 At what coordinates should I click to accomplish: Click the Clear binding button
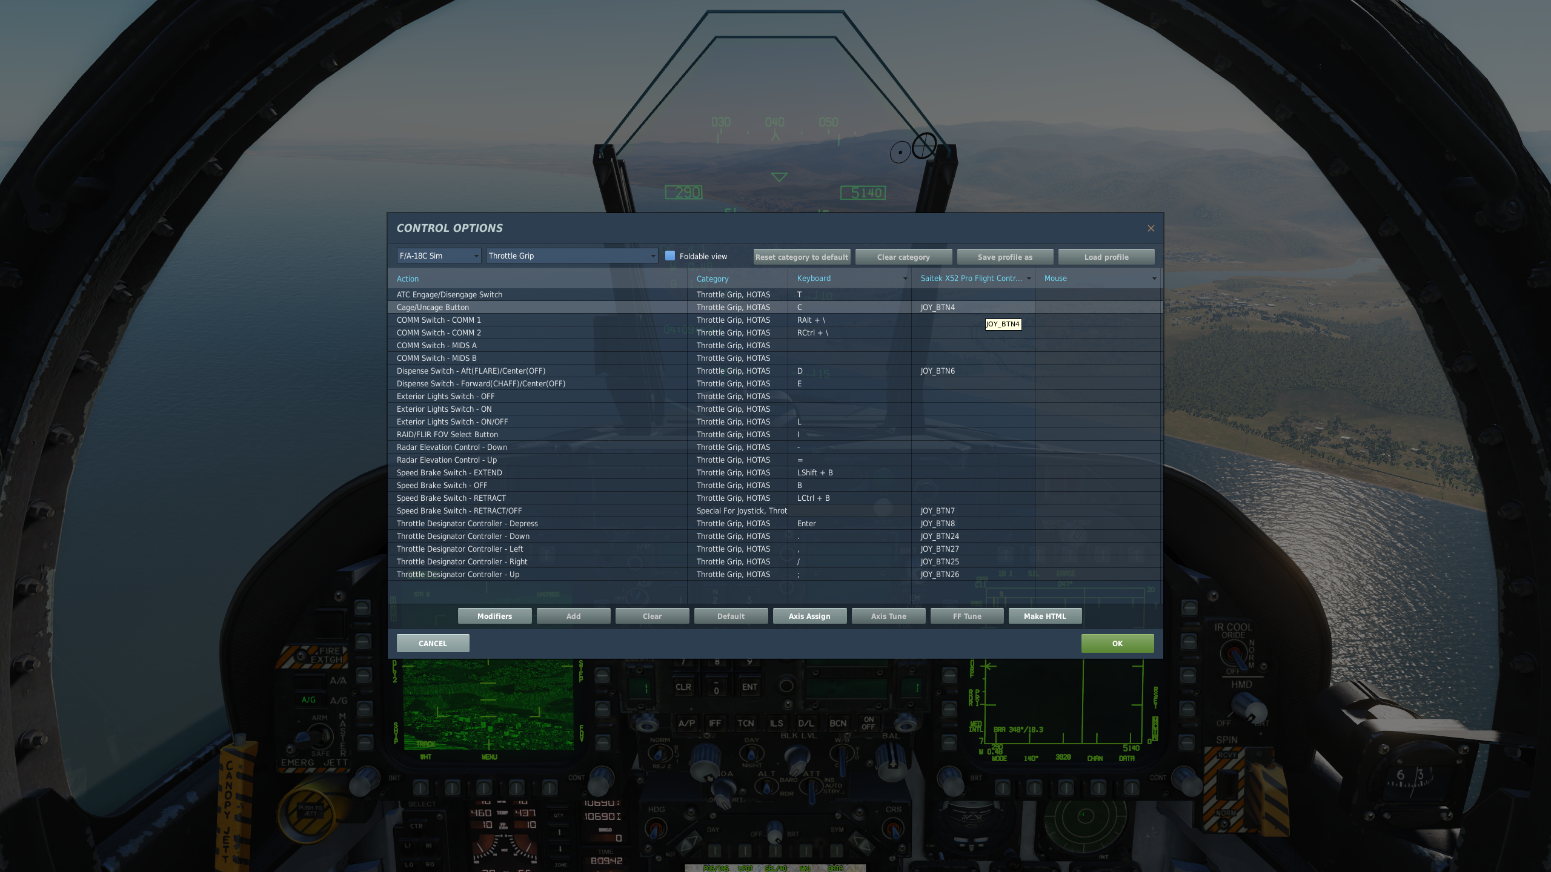pyautogui.click(x=652, y=616)
